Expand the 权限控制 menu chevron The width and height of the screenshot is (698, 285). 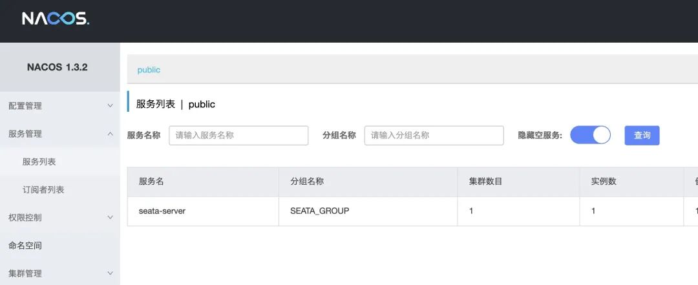[x=110, y=218]
